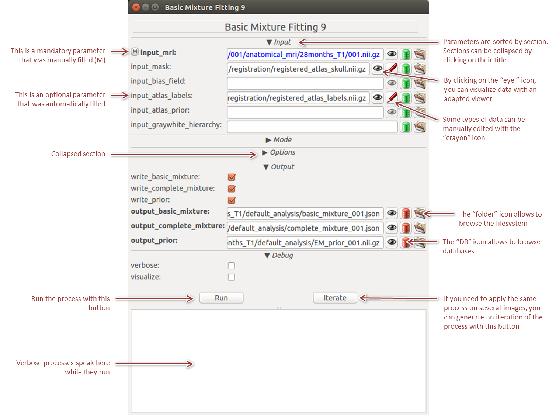Uncheck the write_basic_mixture checkbox
This screenshot has height=415, width=556.
tap(232, 177)
